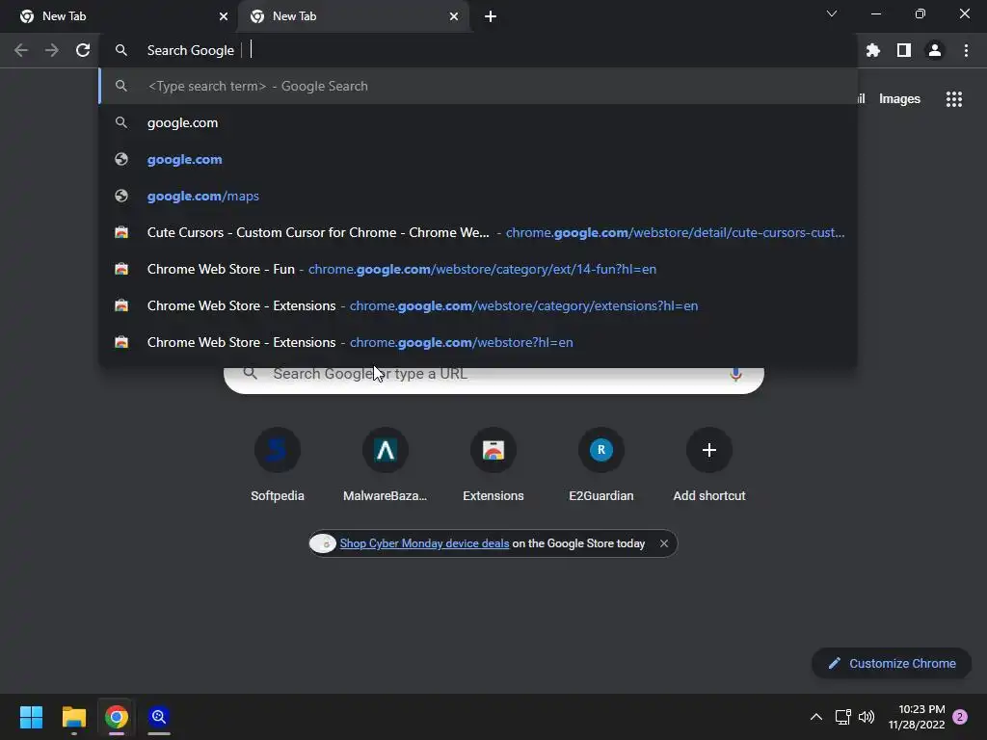Open the Images link

point(899,99)
